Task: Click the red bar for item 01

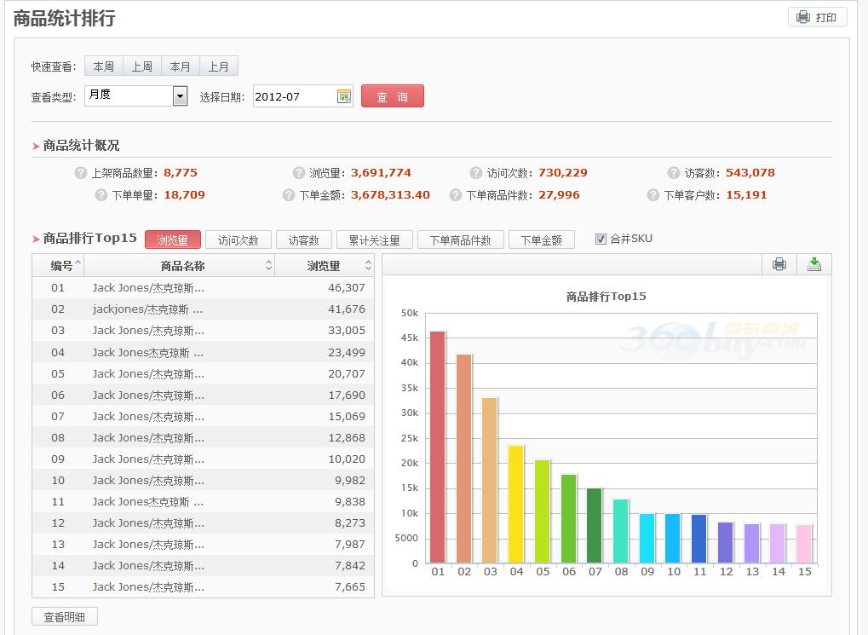Action: 438,447
